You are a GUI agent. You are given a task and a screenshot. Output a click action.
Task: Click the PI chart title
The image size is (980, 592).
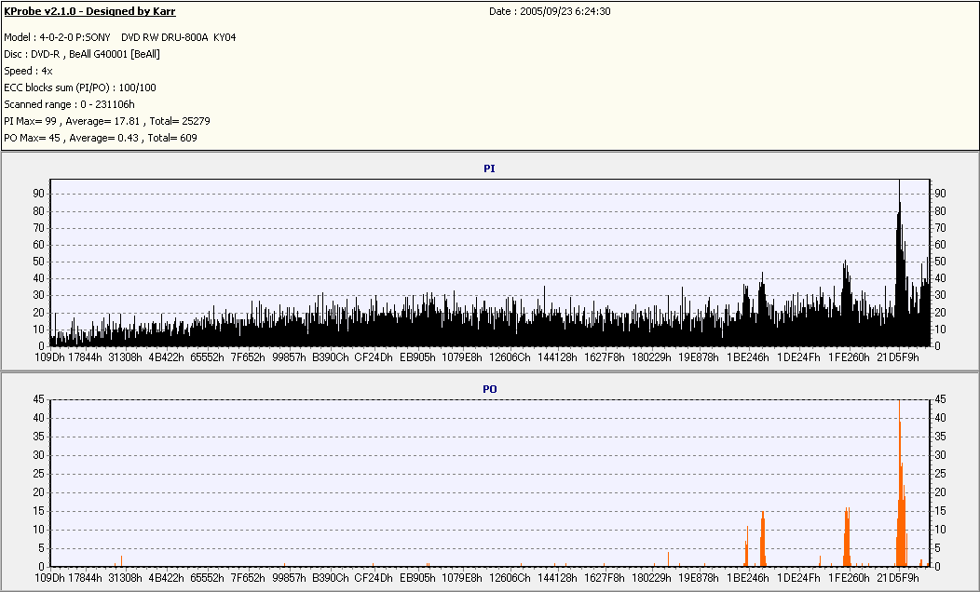489,168
